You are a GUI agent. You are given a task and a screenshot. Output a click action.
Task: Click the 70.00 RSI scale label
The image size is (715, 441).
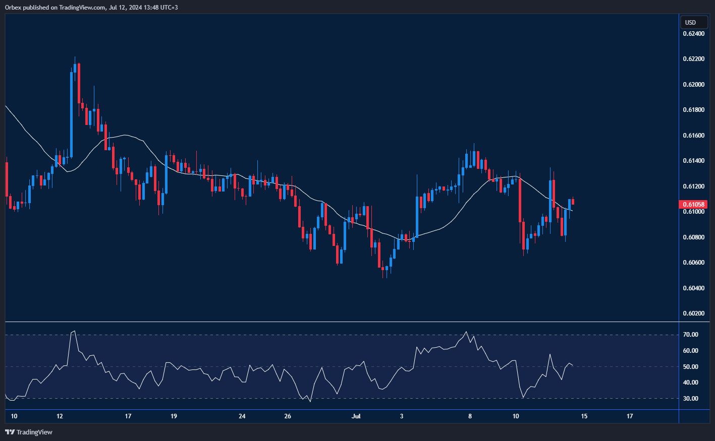tap(691, 335)
